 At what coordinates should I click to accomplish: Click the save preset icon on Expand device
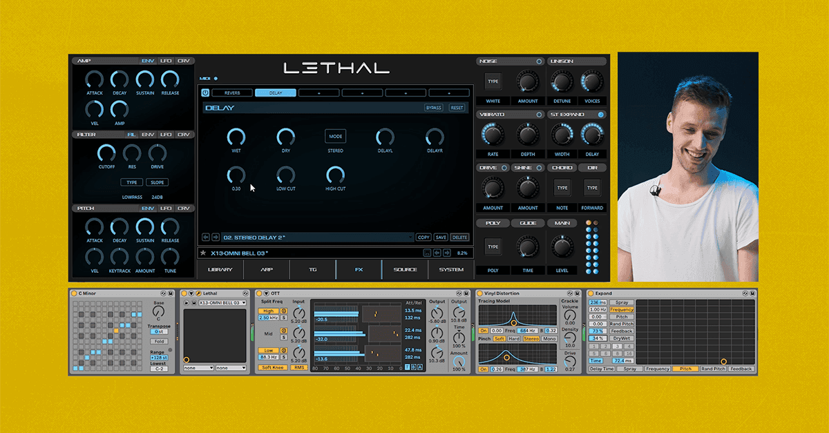click(752, 294)
